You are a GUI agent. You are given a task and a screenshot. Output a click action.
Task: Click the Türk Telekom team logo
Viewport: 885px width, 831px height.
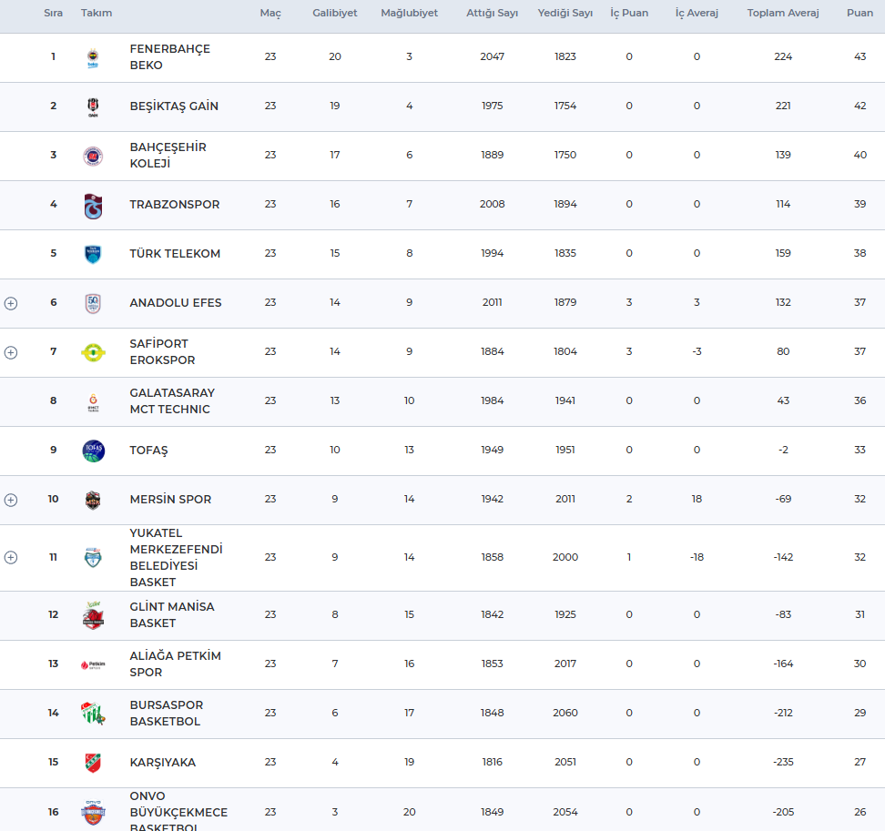[x=93, y=254]
